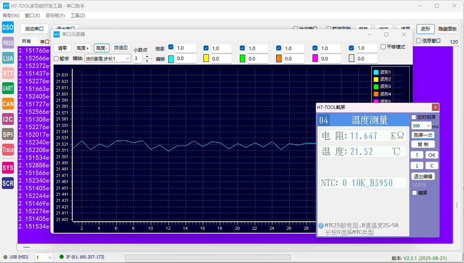Viewport: 464px width, 263px height.
Task: Open the DSO oscilloscope sidebar icon
Action: (x=8, y=28)
